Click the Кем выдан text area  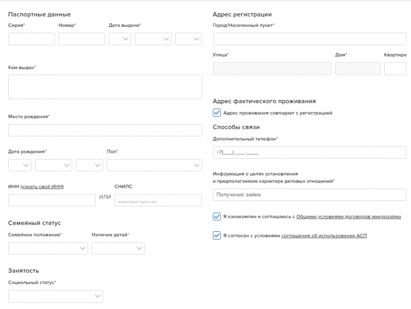[105, 87]
